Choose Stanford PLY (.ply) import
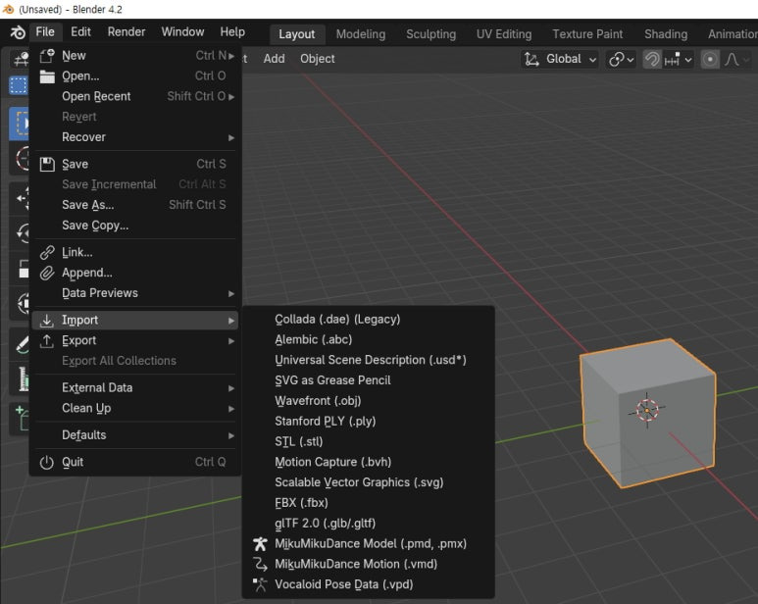 (x=368, y=421)
